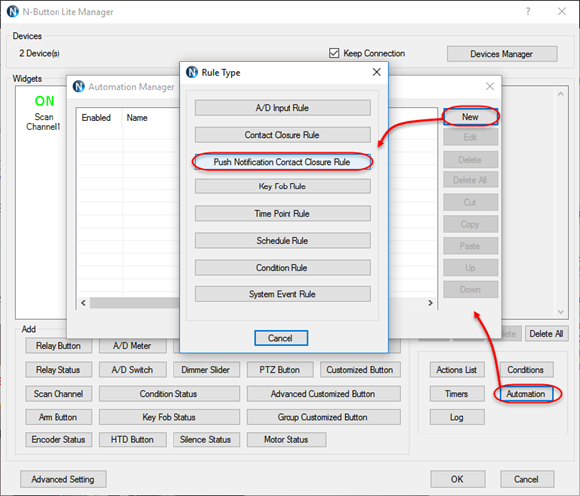Click Cut in Automation Manager
This screenshot has height=496, width=580.
click(470, 202)
